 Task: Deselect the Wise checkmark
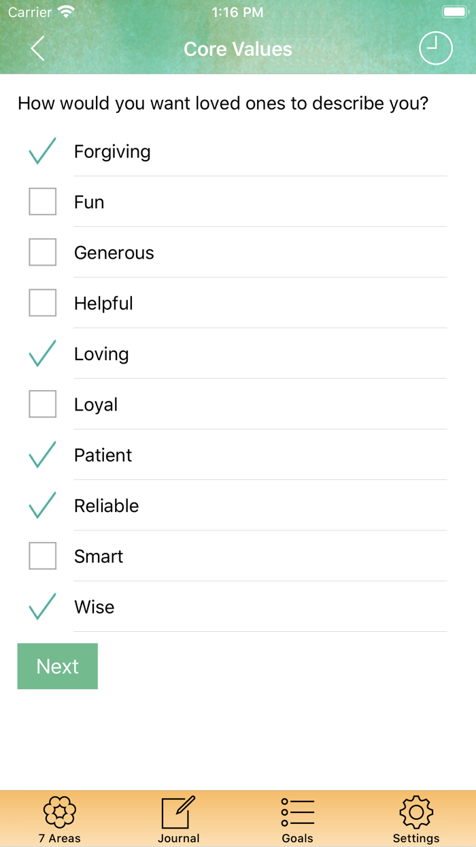(42, 607)
